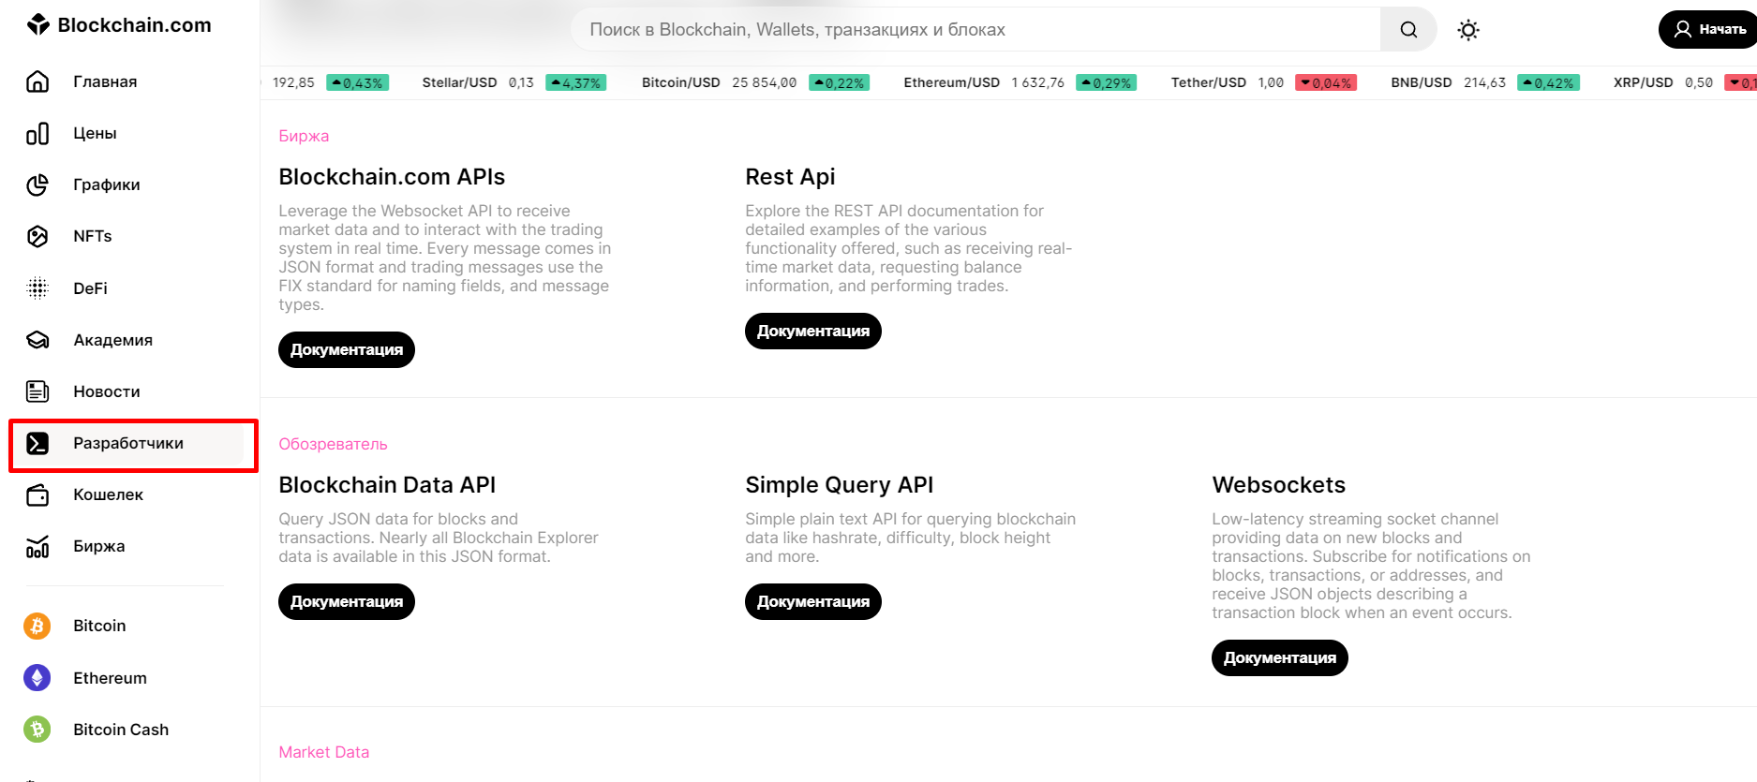Click the 0,22% Bitcoin change badge
This screenshot has height=782, width=1757.
coord(839,82)
